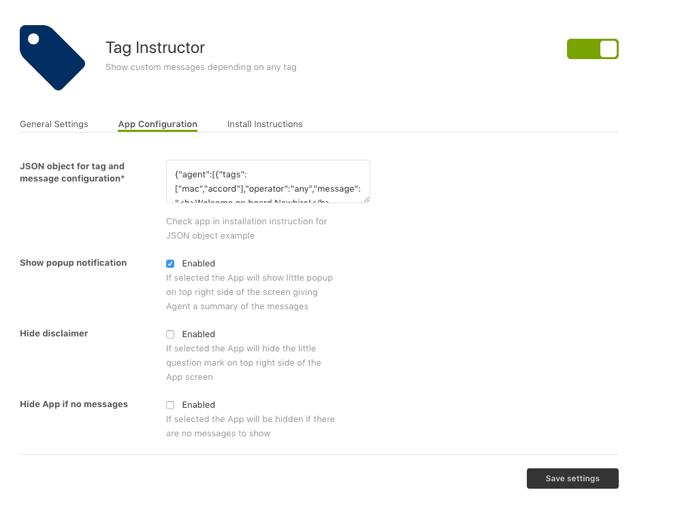Click the Show popup notification field label
This screenshot has width=697, height=522.
coord(73,263)
